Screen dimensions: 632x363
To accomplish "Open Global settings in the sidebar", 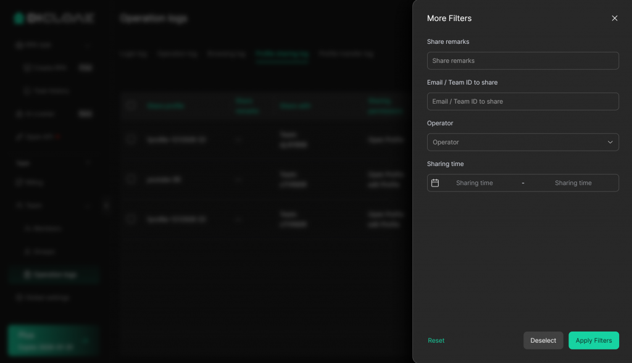I will point(47,298).
